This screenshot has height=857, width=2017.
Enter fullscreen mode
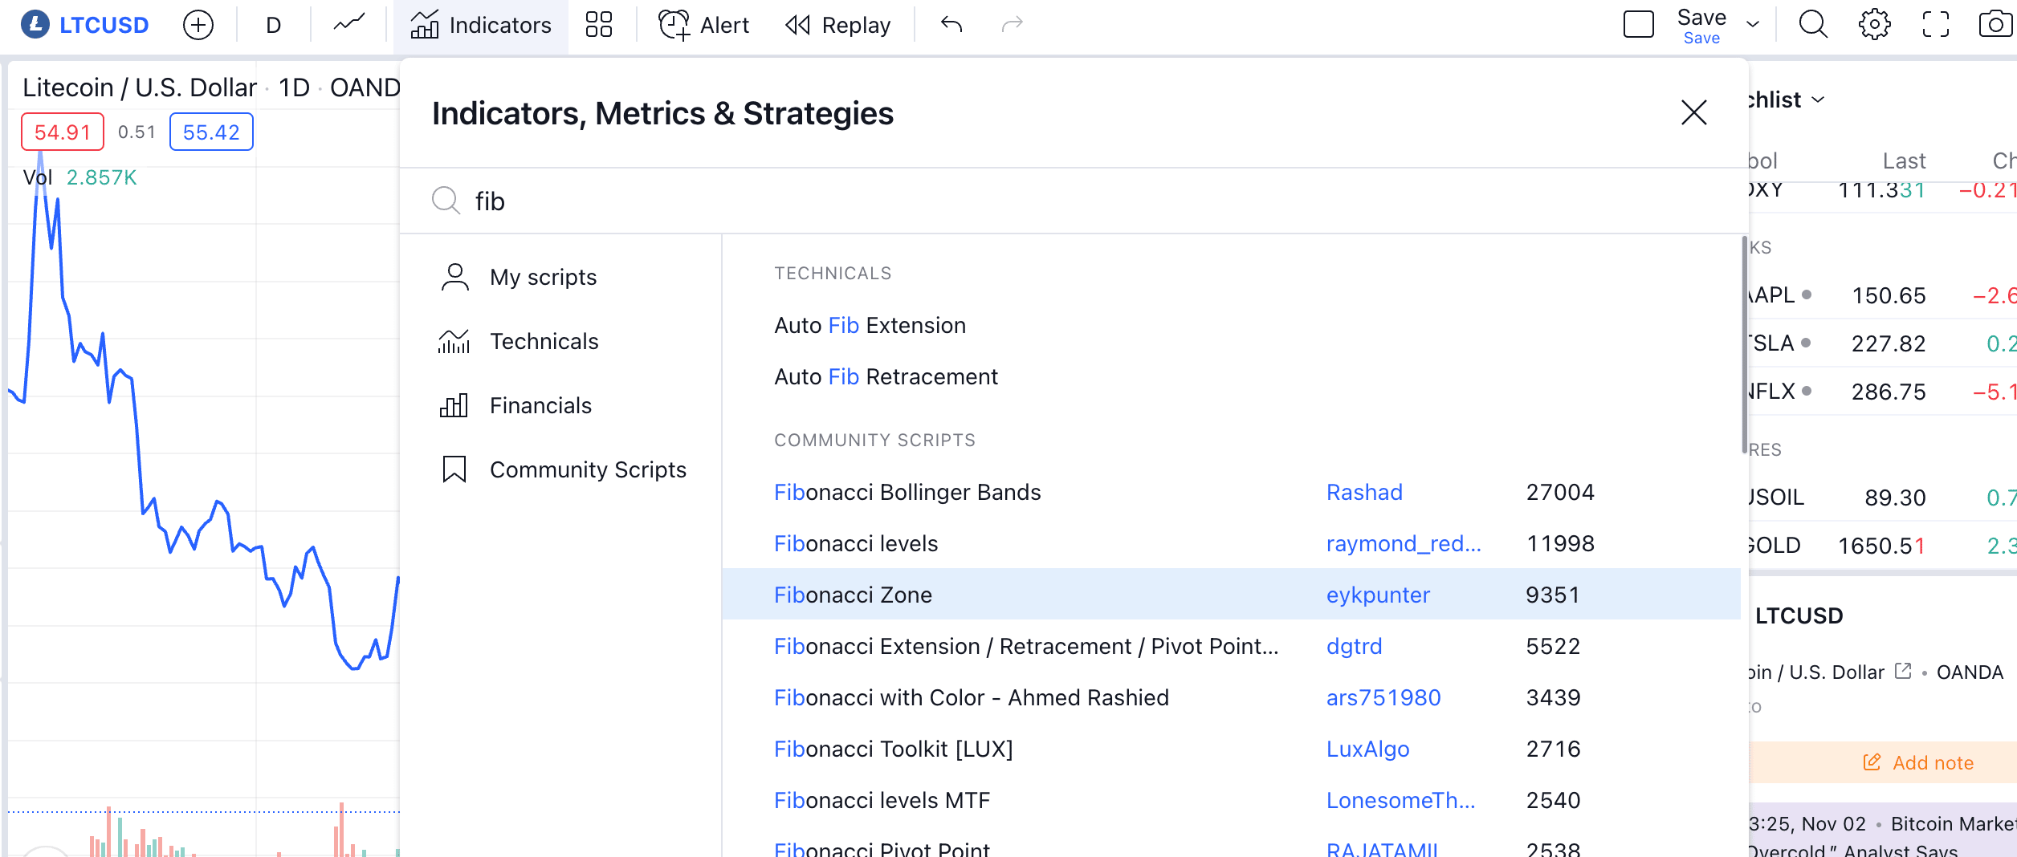tap(1936, 25)
